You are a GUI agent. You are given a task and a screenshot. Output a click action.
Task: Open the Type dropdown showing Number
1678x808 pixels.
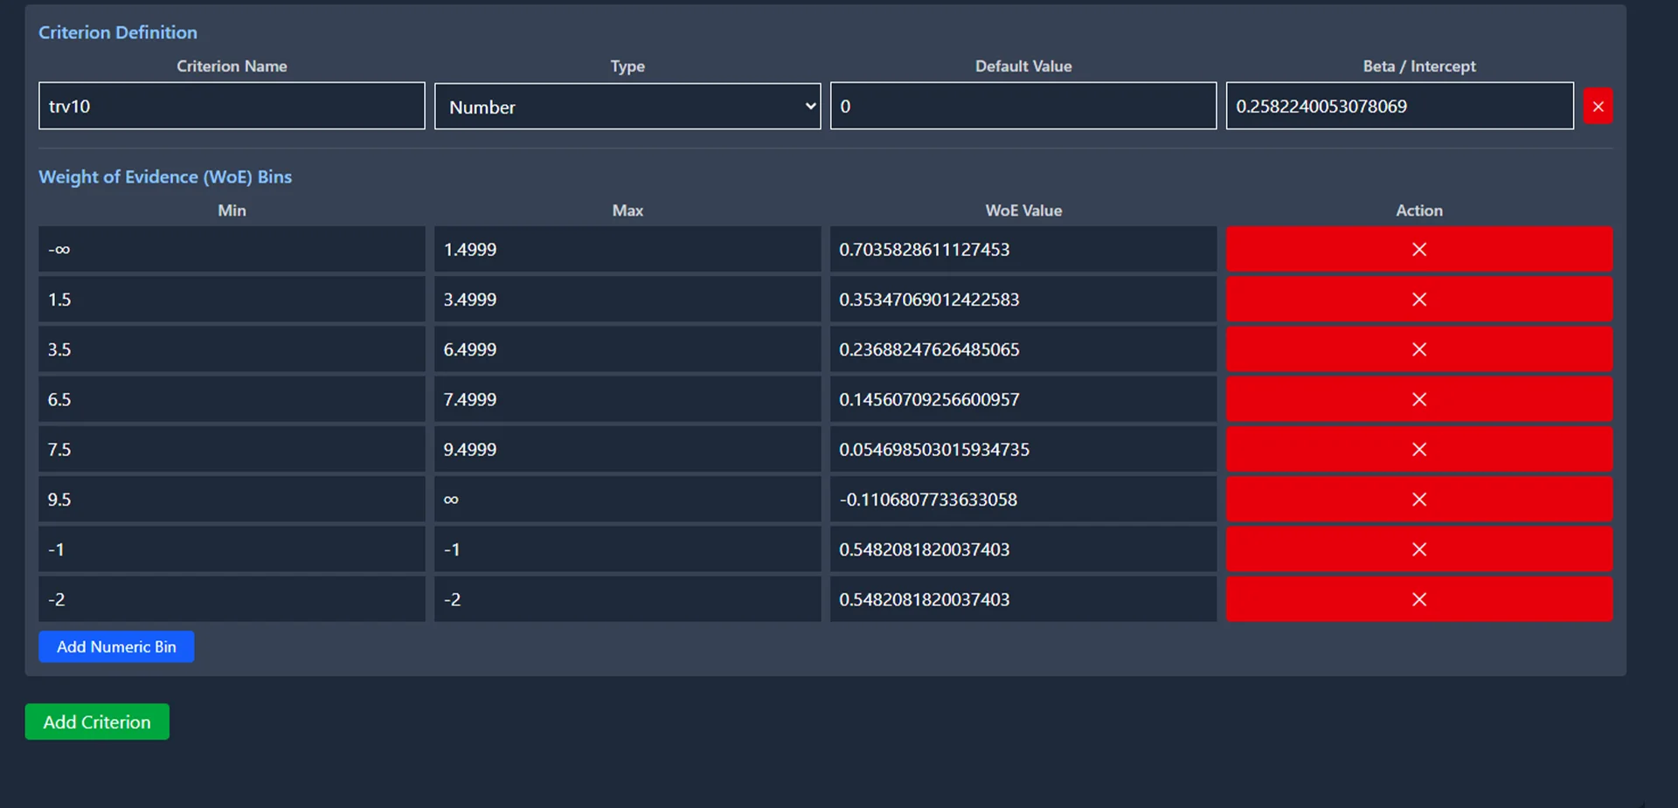[627, 107]
